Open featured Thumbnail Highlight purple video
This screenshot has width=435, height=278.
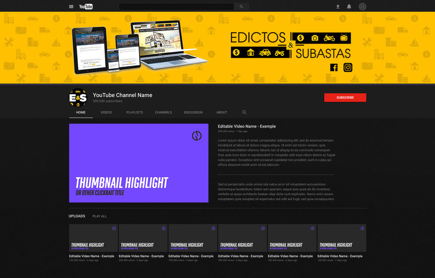(139, 163)
